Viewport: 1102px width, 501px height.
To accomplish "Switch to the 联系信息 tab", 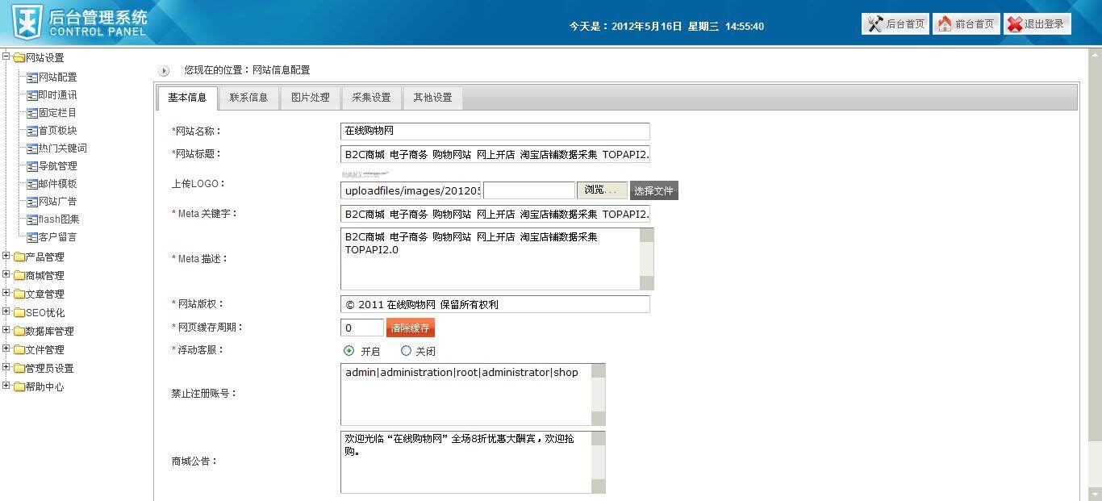I will point(249,97).
